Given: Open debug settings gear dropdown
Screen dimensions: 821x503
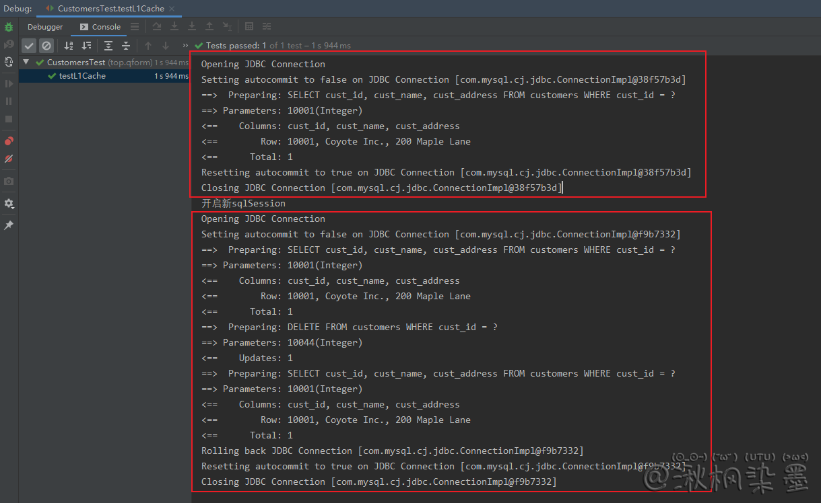Looking at the screenshot, I should click(9, 204).
